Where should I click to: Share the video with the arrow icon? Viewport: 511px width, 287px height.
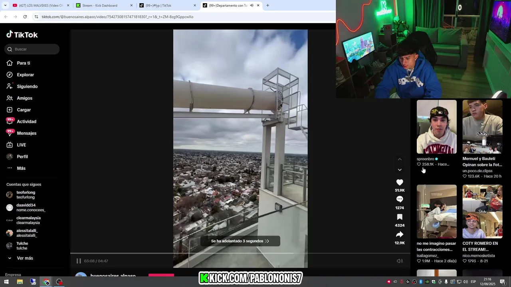click(x=400, y=234)
